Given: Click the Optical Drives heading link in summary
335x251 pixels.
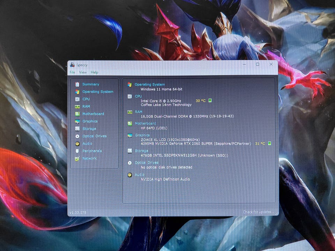Looking at the screenshot, I should (x=147, y=163).
